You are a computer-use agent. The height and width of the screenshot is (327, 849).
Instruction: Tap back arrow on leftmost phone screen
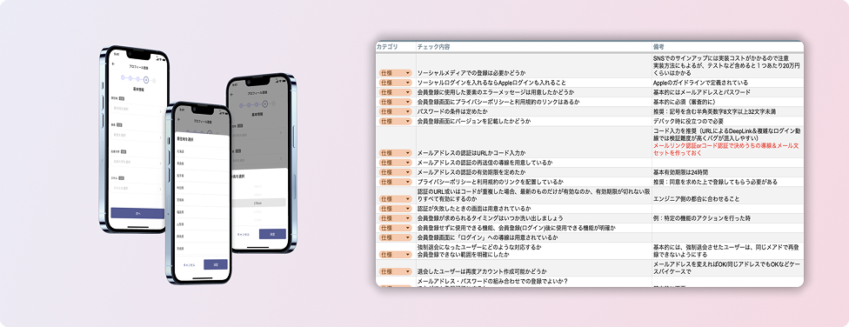(x=113, y=63)
